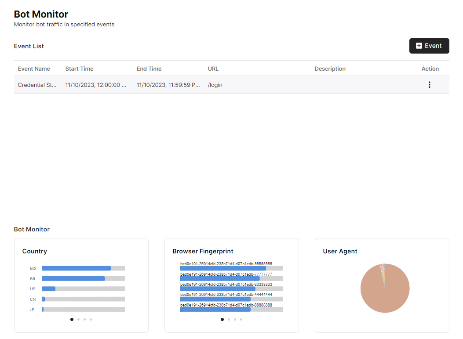Click the Event button to add a new event
The image size is (463, 339).
[429, 46]
